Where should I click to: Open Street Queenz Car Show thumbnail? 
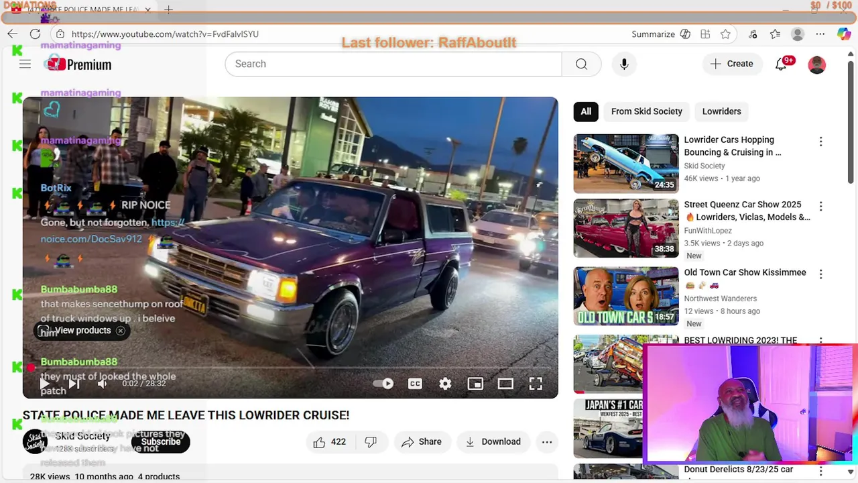tap(626, 228)
